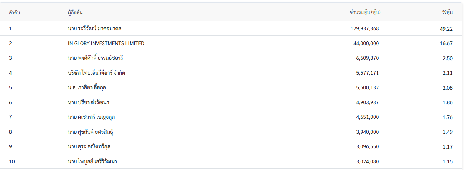The image size is (465, 170).
Task: Click share count 44,000,000
Action: 366,43
